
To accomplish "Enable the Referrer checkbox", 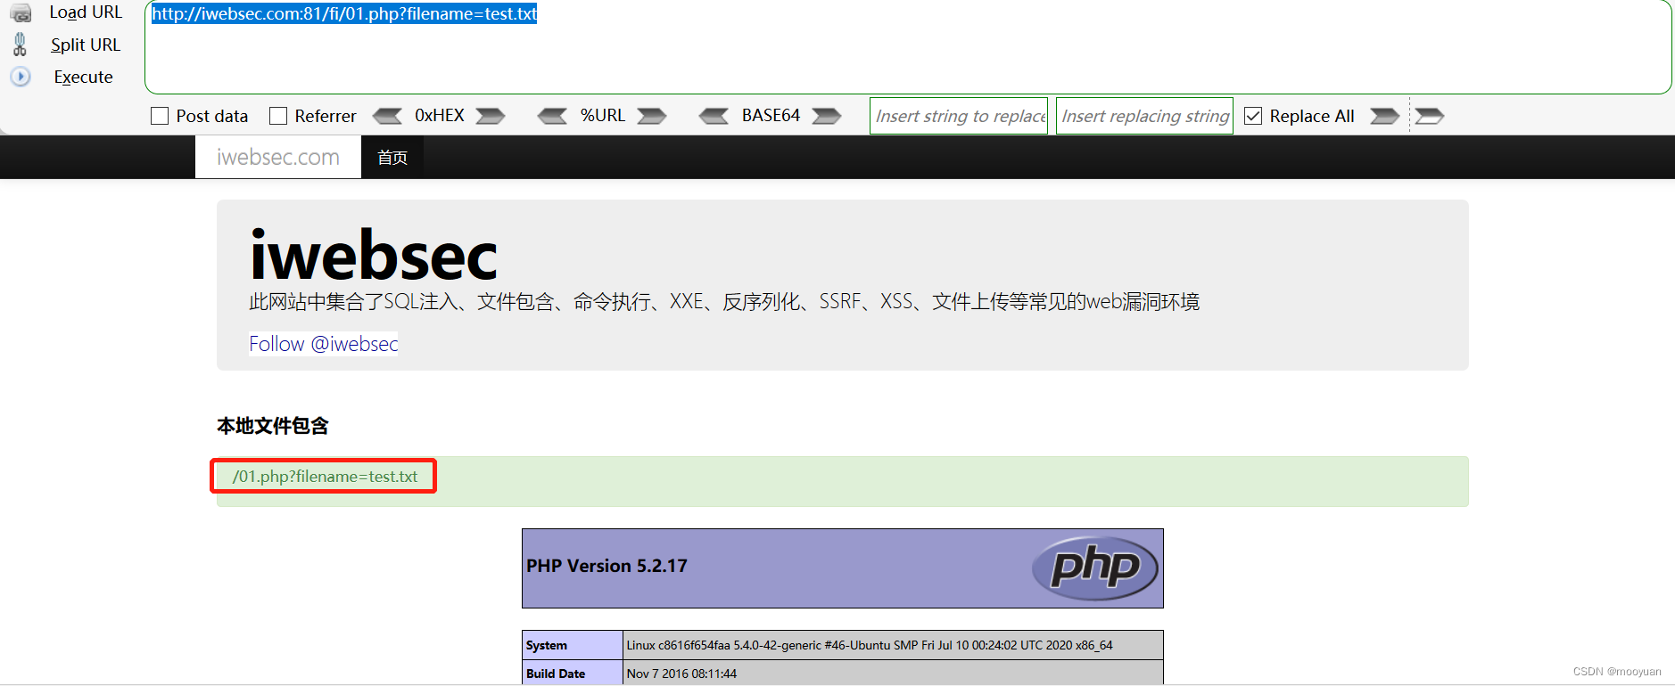I will click(x=278, y=116).
